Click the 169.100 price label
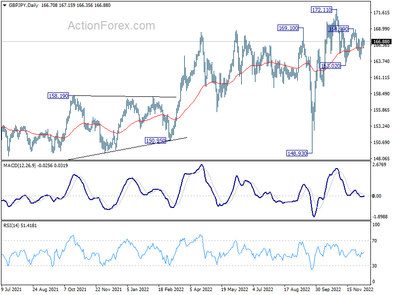 288,28
